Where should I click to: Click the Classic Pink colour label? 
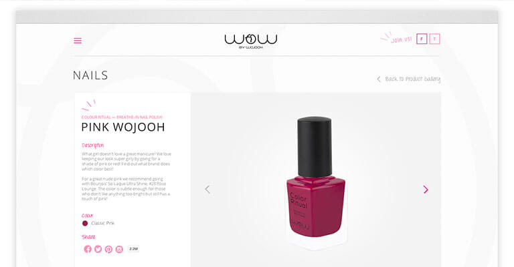pos(103,223)
